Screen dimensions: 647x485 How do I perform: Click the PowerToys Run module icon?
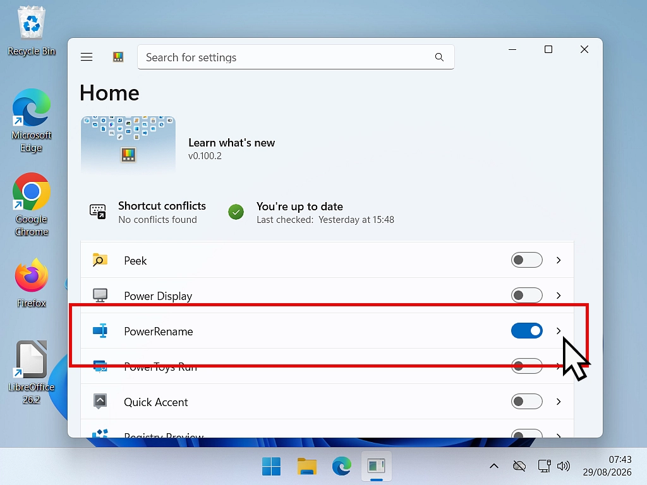100,366
